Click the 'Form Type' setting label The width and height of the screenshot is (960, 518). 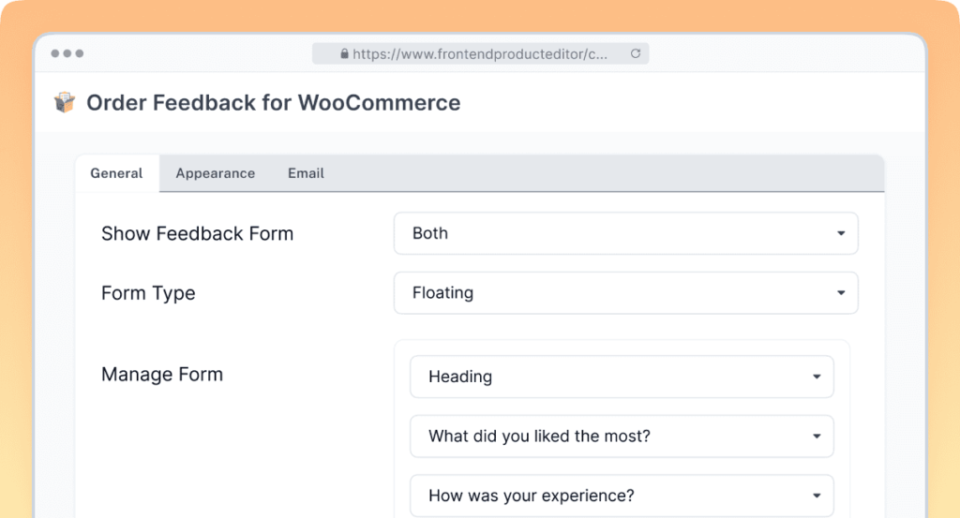[x=148, y=293]
